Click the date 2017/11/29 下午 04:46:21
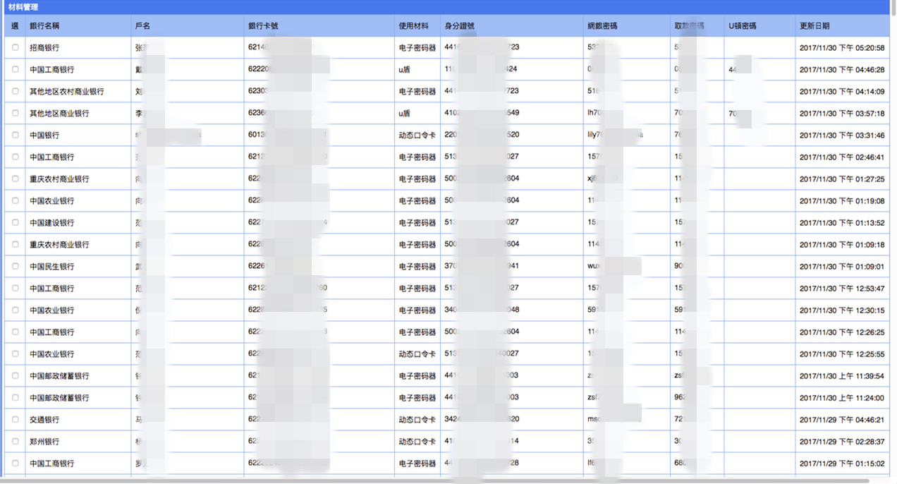 point(842,420)
